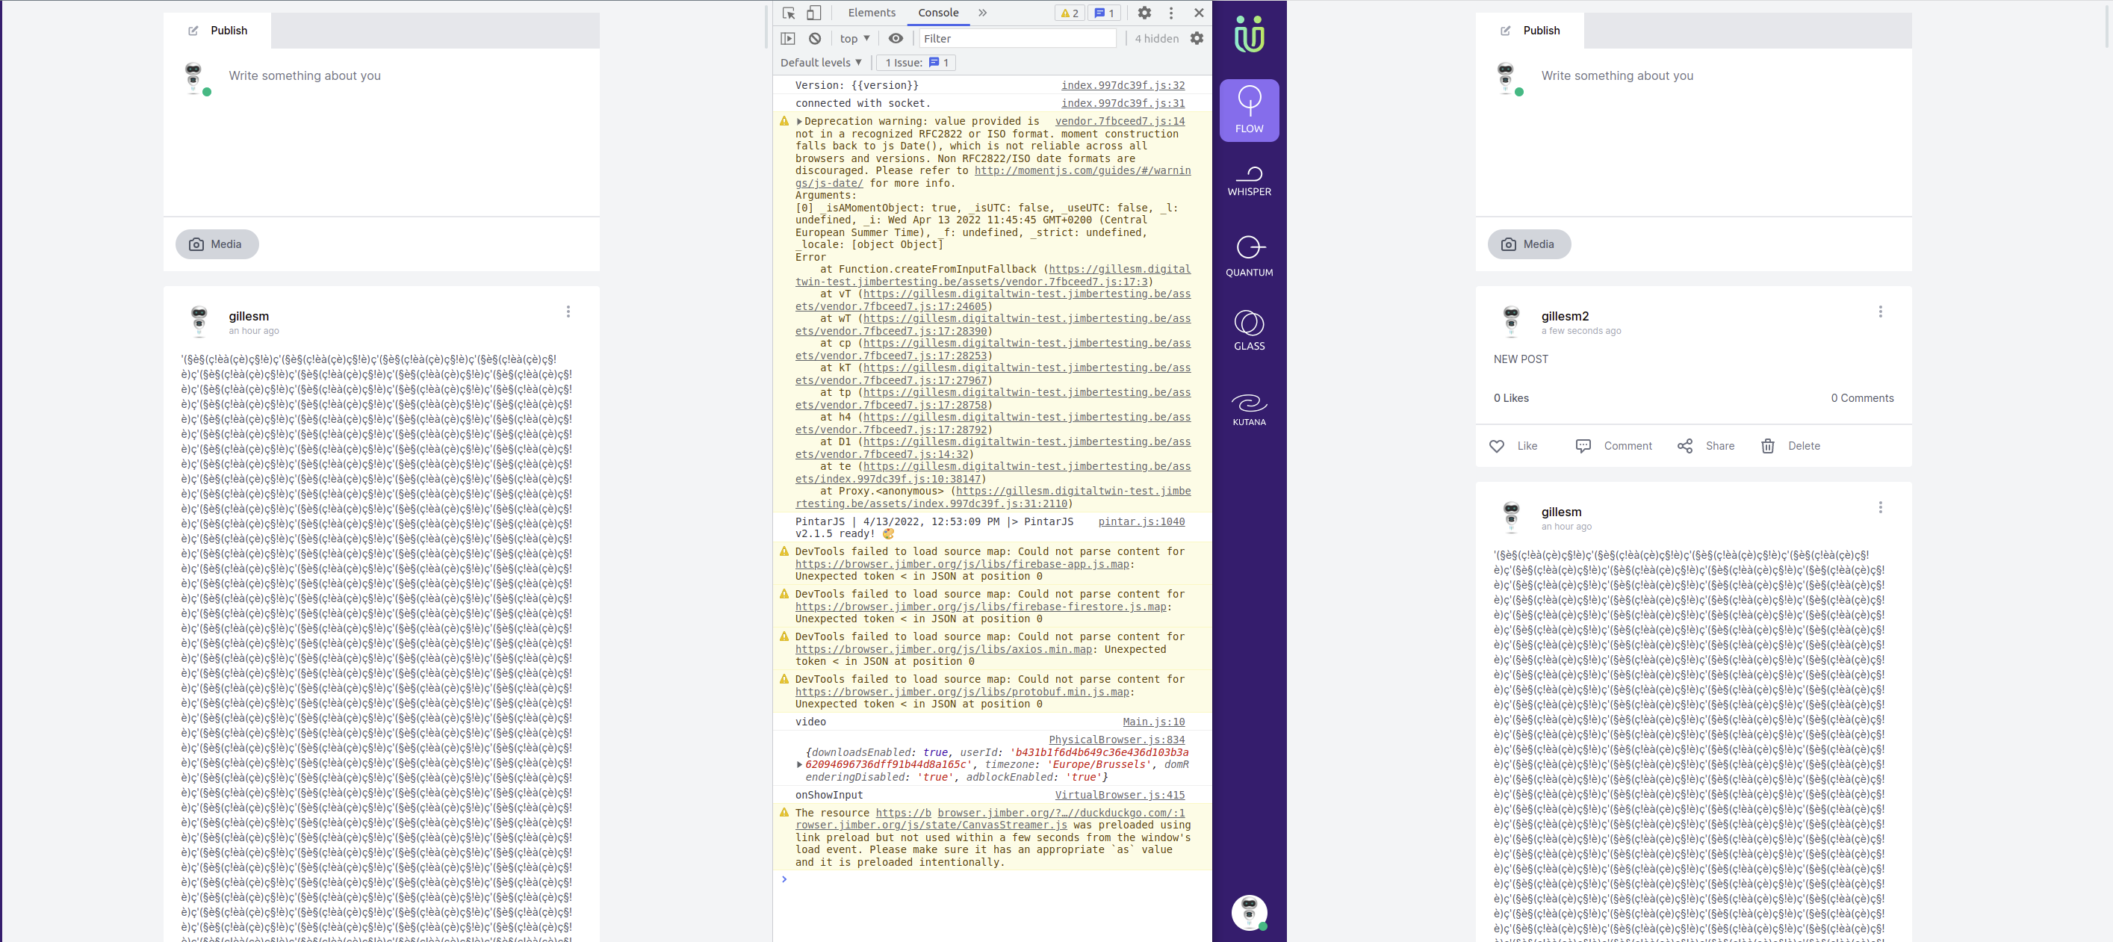This screenshot has height=942, width=2113.
Task: Open the 'Default levels' dropdown
Action: (820, 61)
